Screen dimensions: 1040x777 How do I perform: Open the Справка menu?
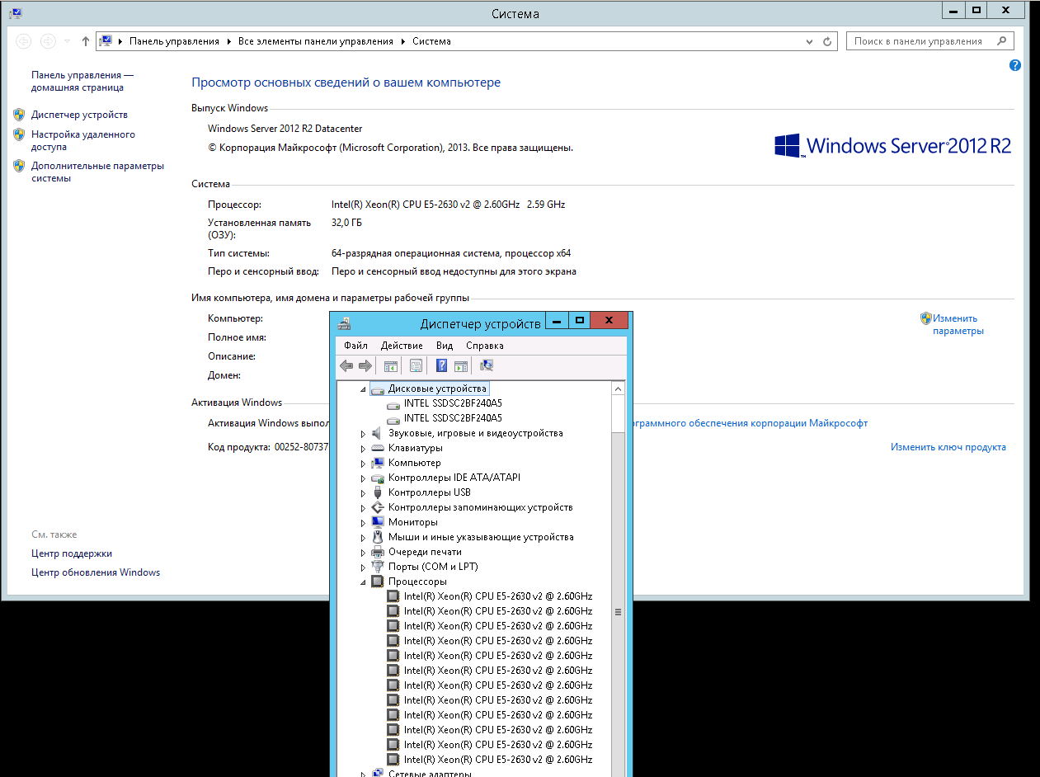click(x=485, y=346)
